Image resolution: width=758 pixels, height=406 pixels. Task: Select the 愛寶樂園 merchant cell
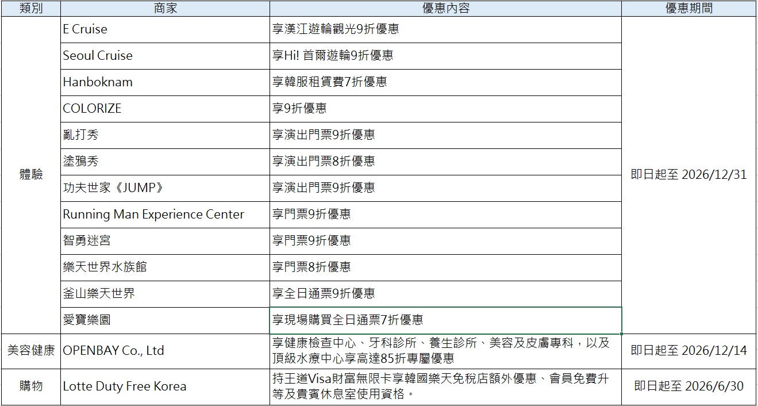pyautogui.click(x=165, y=320)
